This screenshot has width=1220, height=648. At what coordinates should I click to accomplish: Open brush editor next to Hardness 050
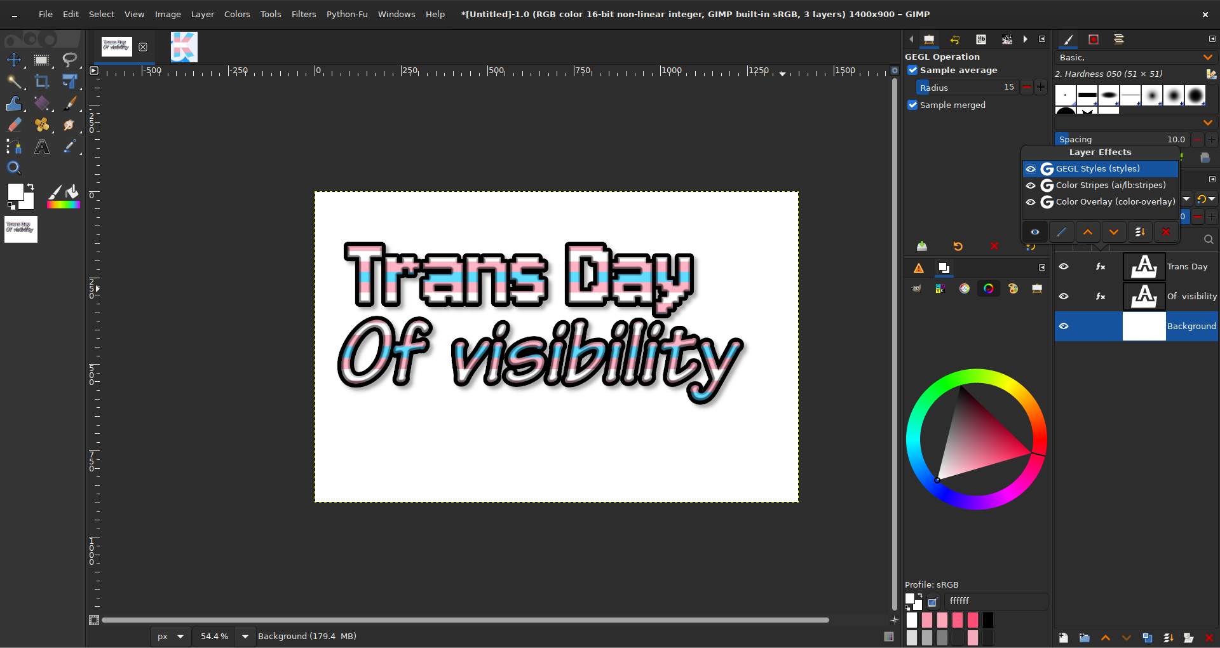[x=1211, y=74]
